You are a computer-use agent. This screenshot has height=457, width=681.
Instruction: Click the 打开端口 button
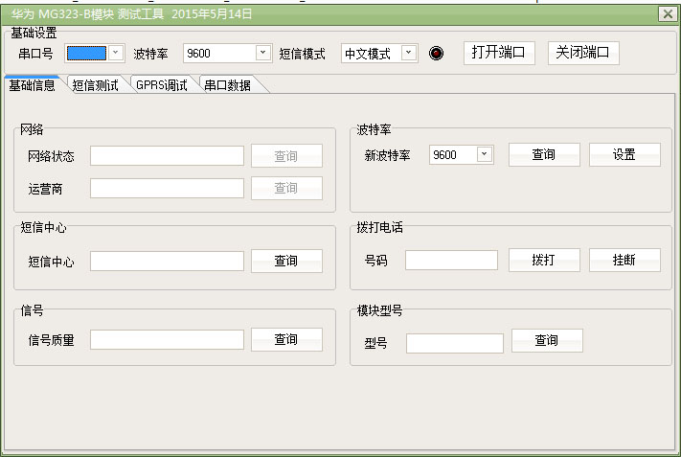[499, 53]
